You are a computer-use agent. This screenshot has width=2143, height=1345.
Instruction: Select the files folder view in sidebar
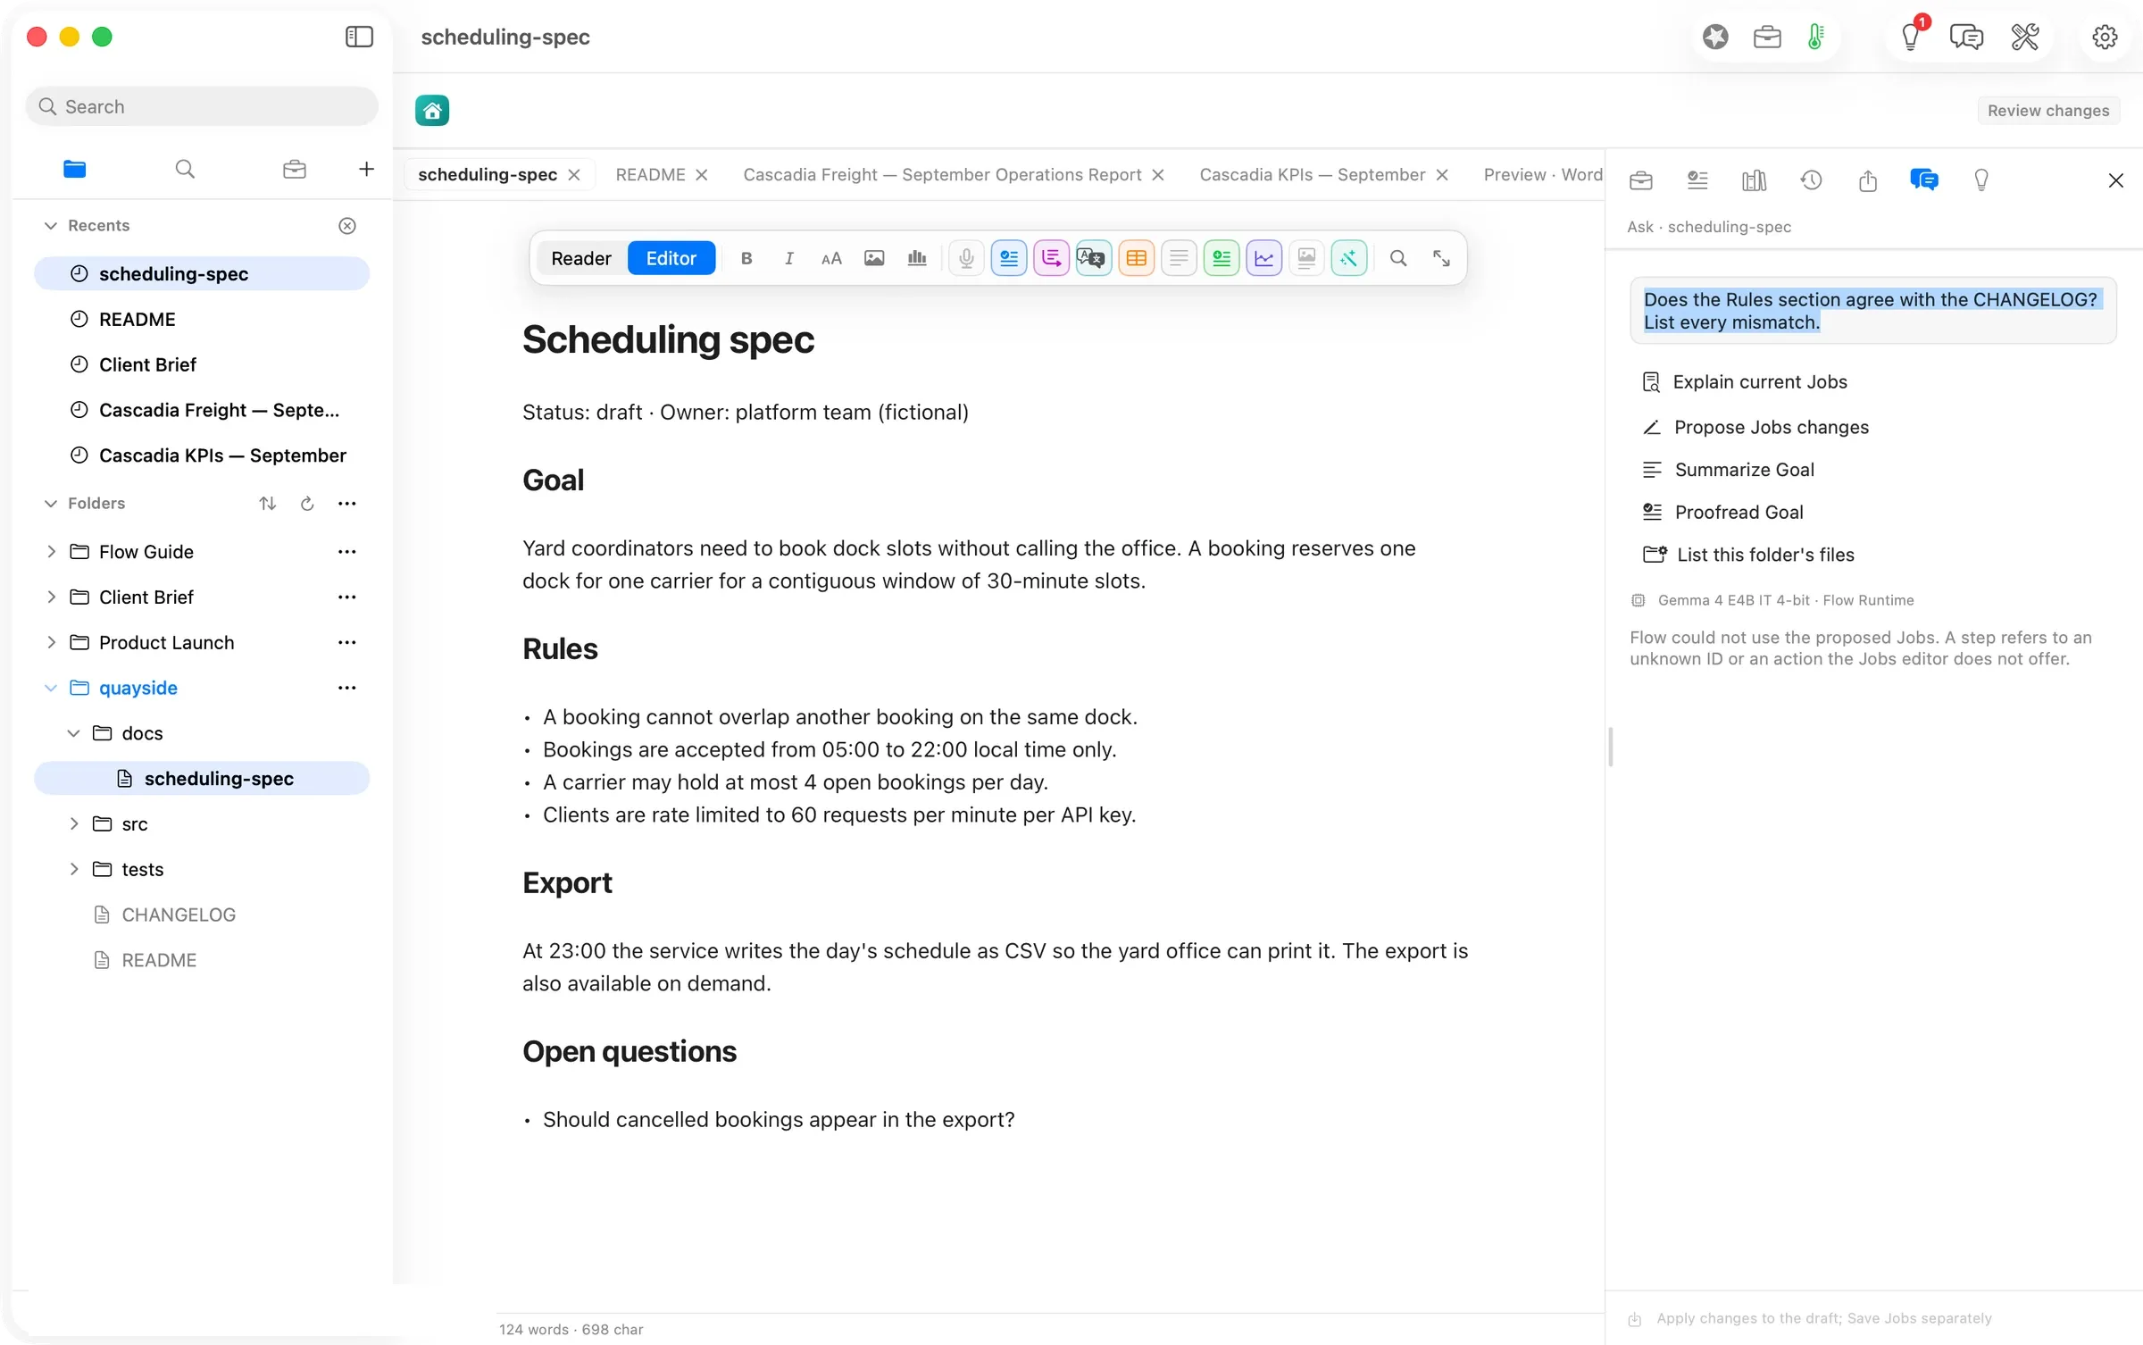(x=75, y=169)
